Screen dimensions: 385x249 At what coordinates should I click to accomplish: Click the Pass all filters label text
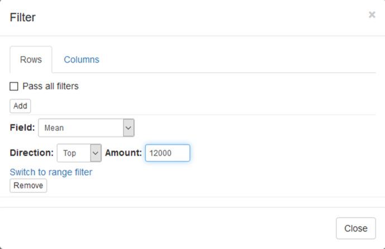coord(50,86)
